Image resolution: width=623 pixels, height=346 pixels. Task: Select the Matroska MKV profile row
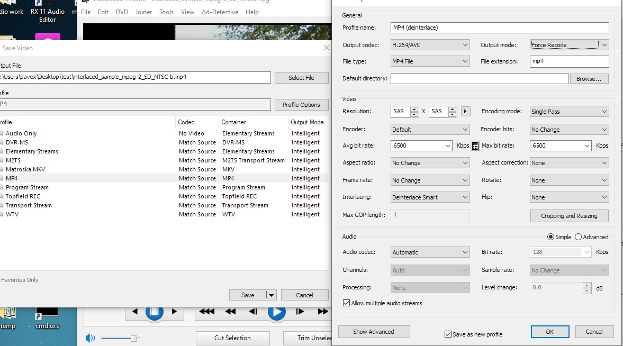[x=164, y=169]
